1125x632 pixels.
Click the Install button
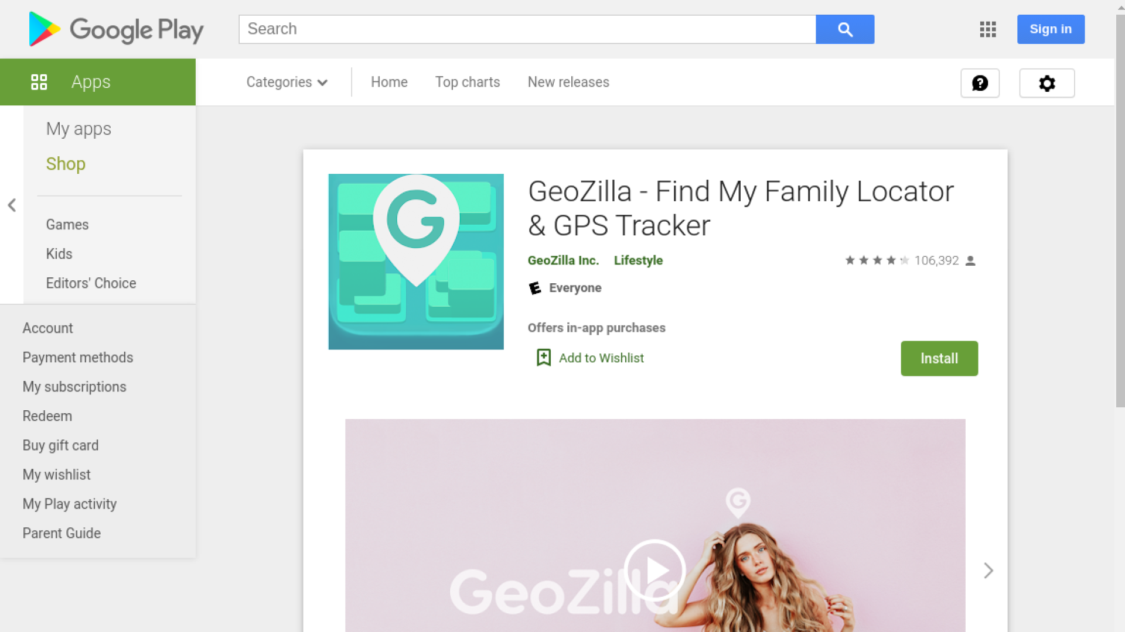939,358
